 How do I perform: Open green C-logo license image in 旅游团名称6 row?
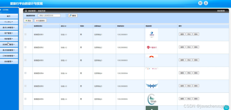pyautogui.click(x=152, y=99)
